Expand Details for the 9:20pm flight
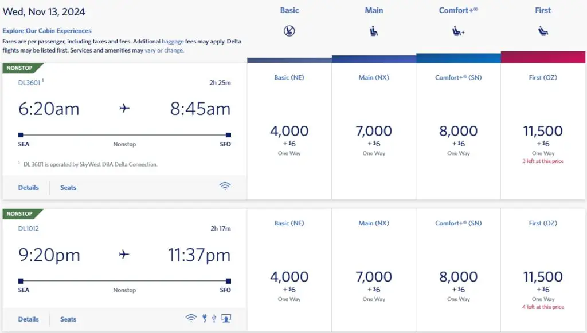The width and height of the screenshot is (587, 333). coord(29,319)
